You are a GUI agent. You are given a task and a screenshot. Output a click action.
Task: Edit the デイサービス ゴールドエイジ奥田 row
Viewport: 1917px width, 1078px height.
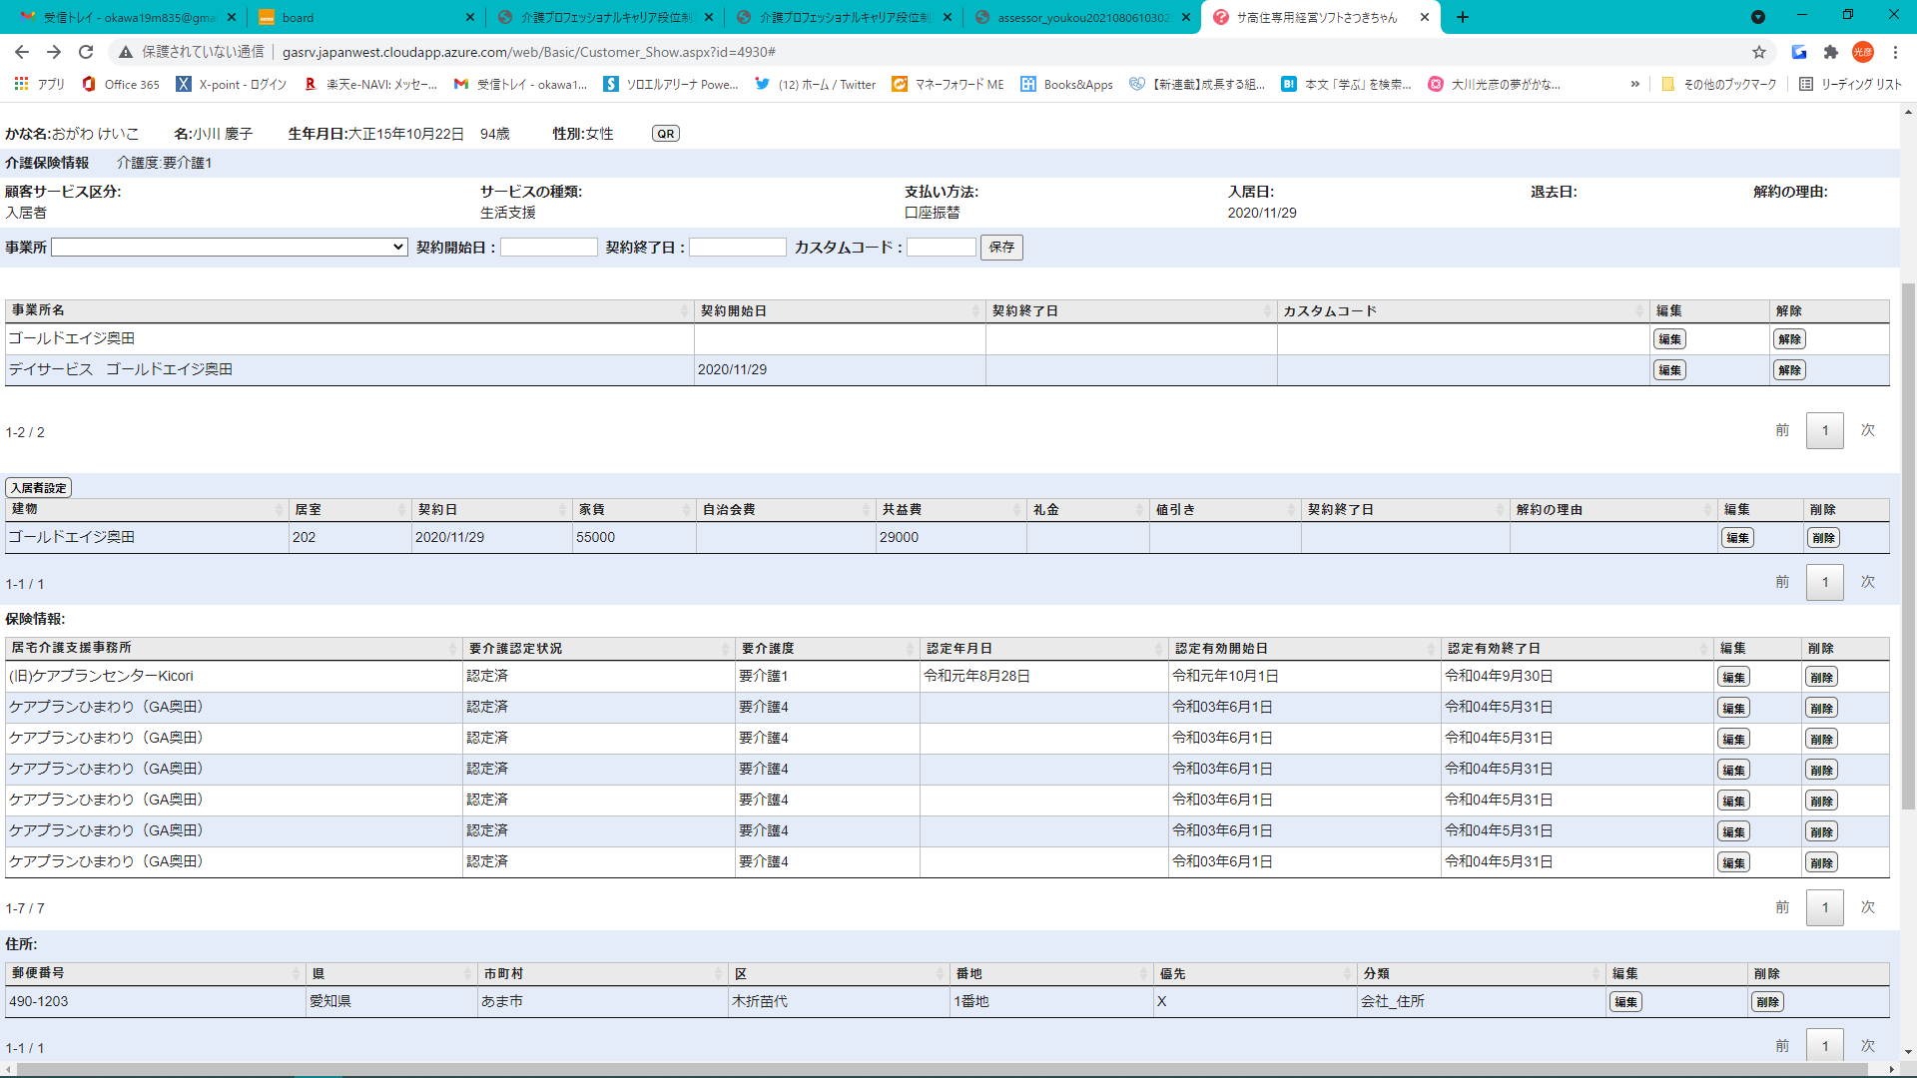pos(1669,370)
